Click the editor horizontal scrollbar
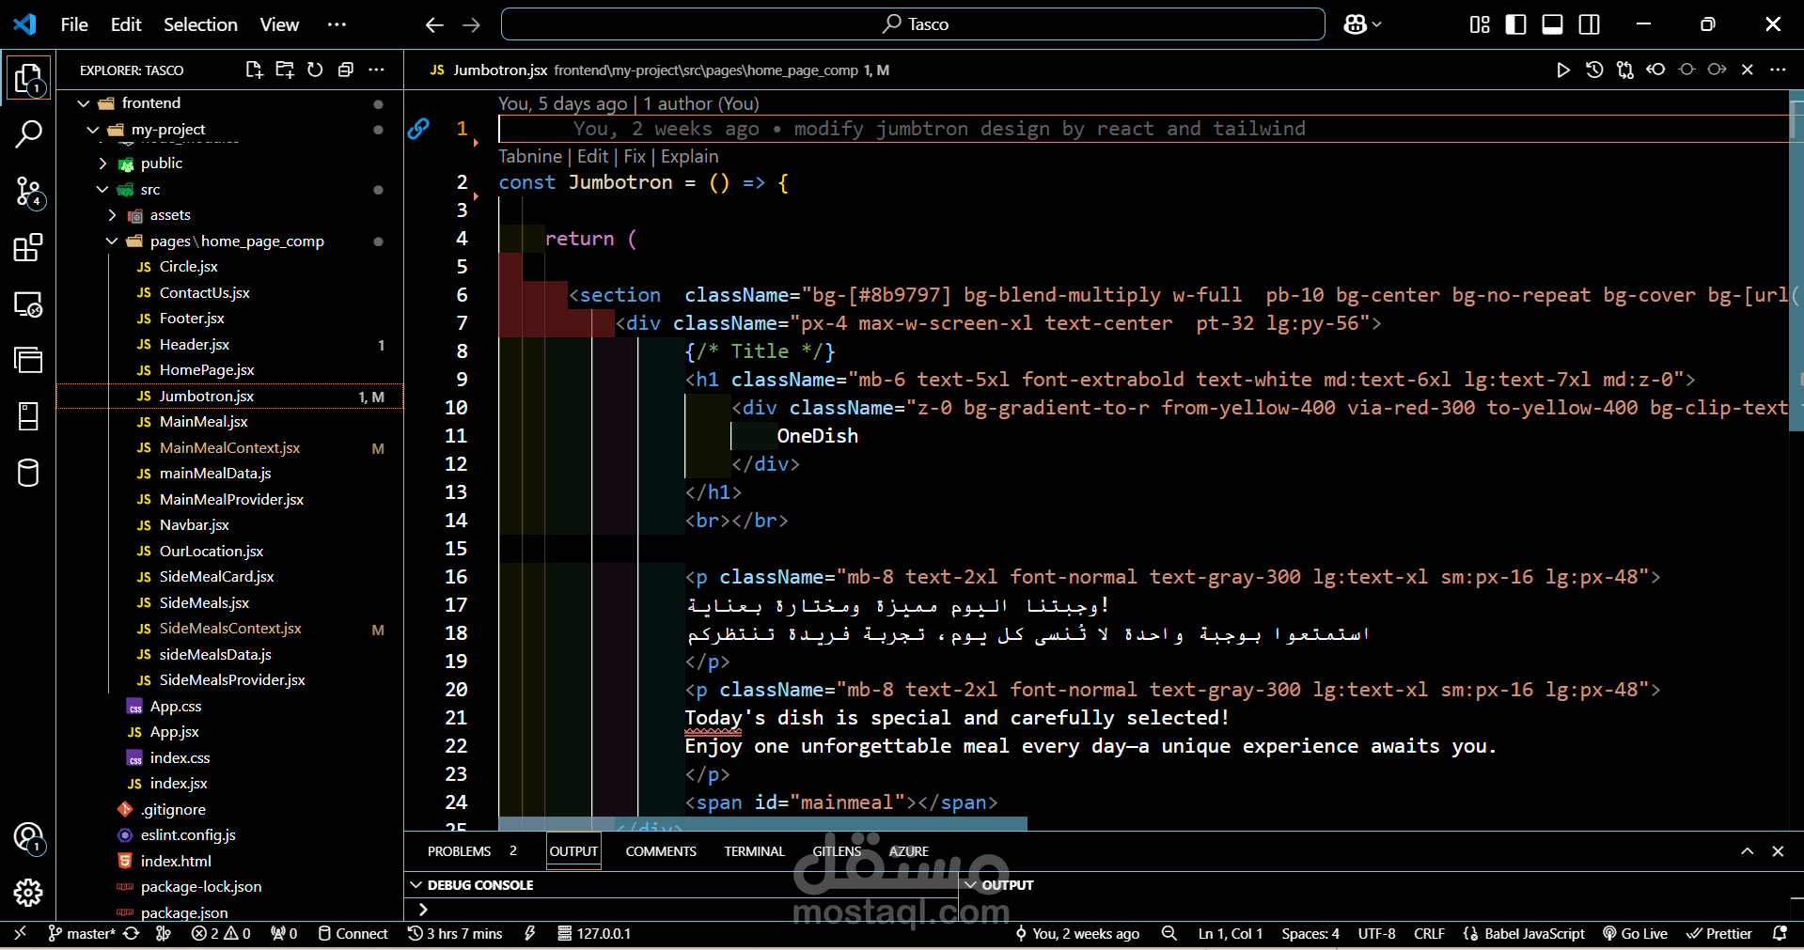 762,824
